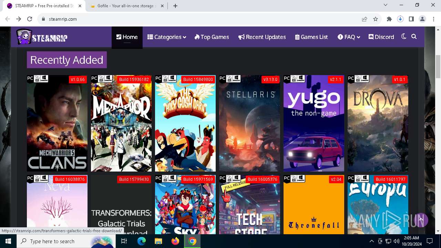Click the v3.13.0 version badge
This screenshot has height=248, width=441.
pos(270,80)
